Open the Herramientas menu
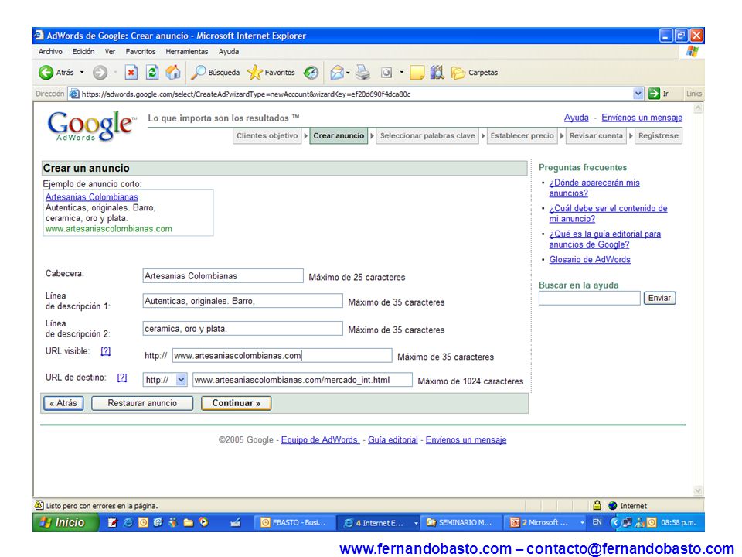This screenshot has height=557, width=742. (187, 51)
